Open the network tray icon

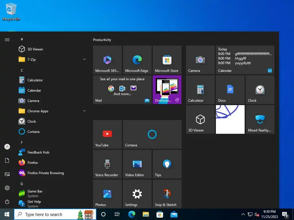(x=250, y=214)
